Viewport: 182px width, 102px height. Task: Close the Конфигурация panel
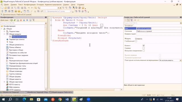coord(46,17)
